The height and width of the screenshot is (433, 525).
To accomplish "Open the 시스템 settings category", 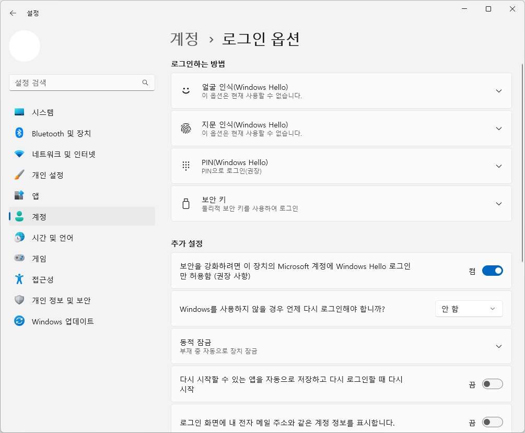I will pyautogui.click(x=81, y=112).
